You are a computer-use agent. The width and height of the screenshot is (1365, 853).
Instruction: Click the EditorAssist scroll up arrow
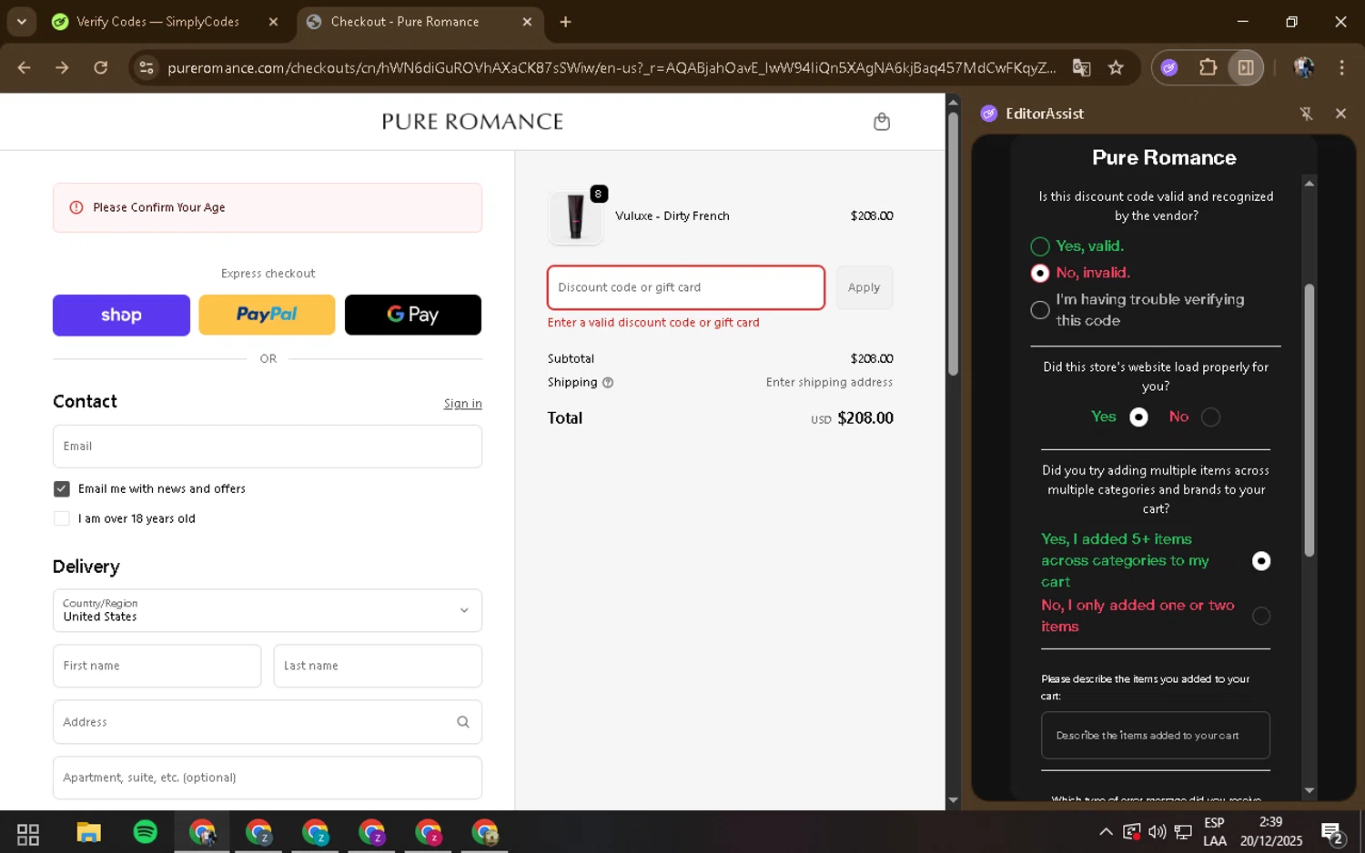click(x=1309, y=183)
